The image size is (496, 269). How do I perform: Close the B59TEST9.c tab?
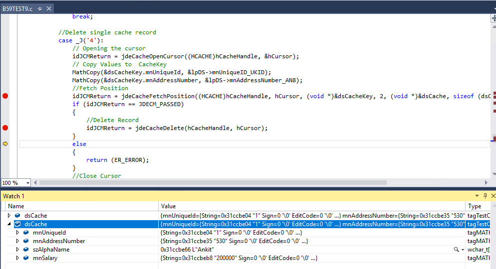click(49, 9)
